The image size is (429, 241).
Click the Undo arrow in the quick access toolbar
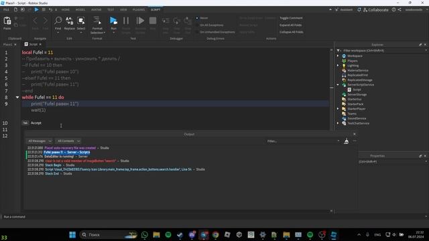click(x=50, y=9)
